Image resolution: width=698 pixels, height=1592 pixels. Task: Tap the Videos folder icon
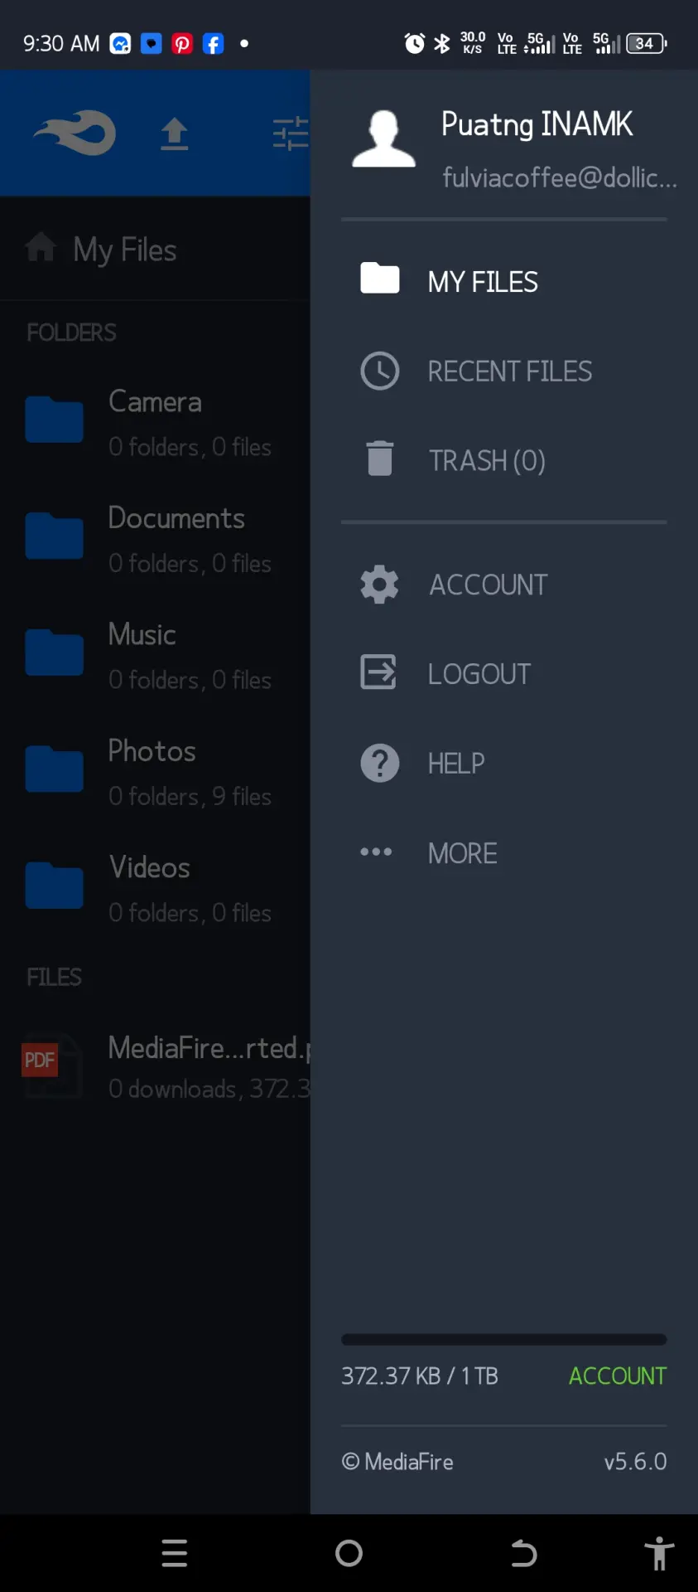[54, 886]
